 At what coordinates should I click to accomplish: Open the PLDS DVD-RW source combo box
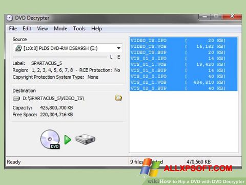coord(68,48)
